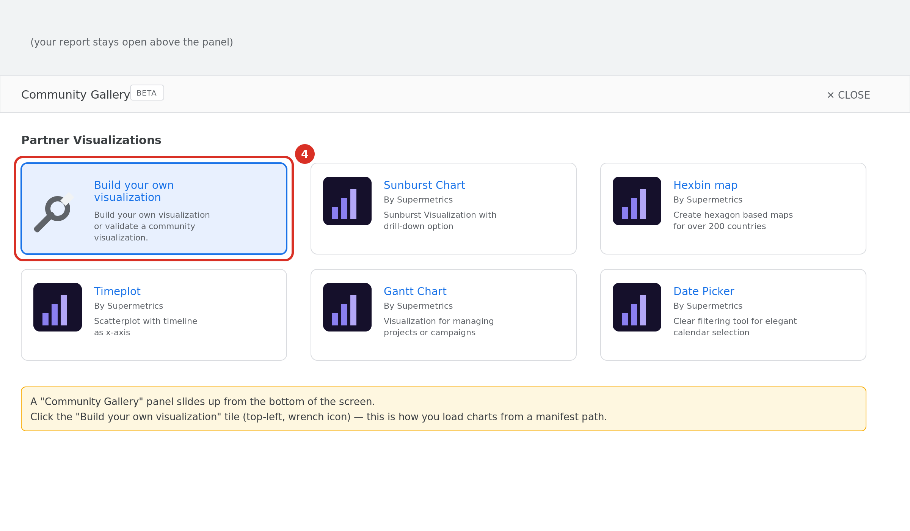Click the BETA badge beside Community Gallery

[x=147, y=93]
